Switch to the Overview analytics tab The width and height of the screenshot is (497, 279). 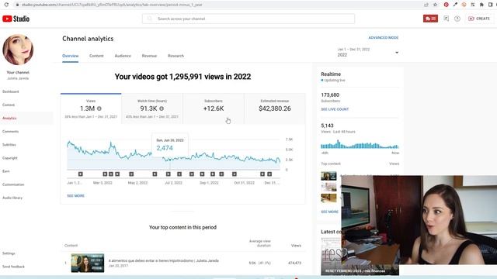click(71, 56)
